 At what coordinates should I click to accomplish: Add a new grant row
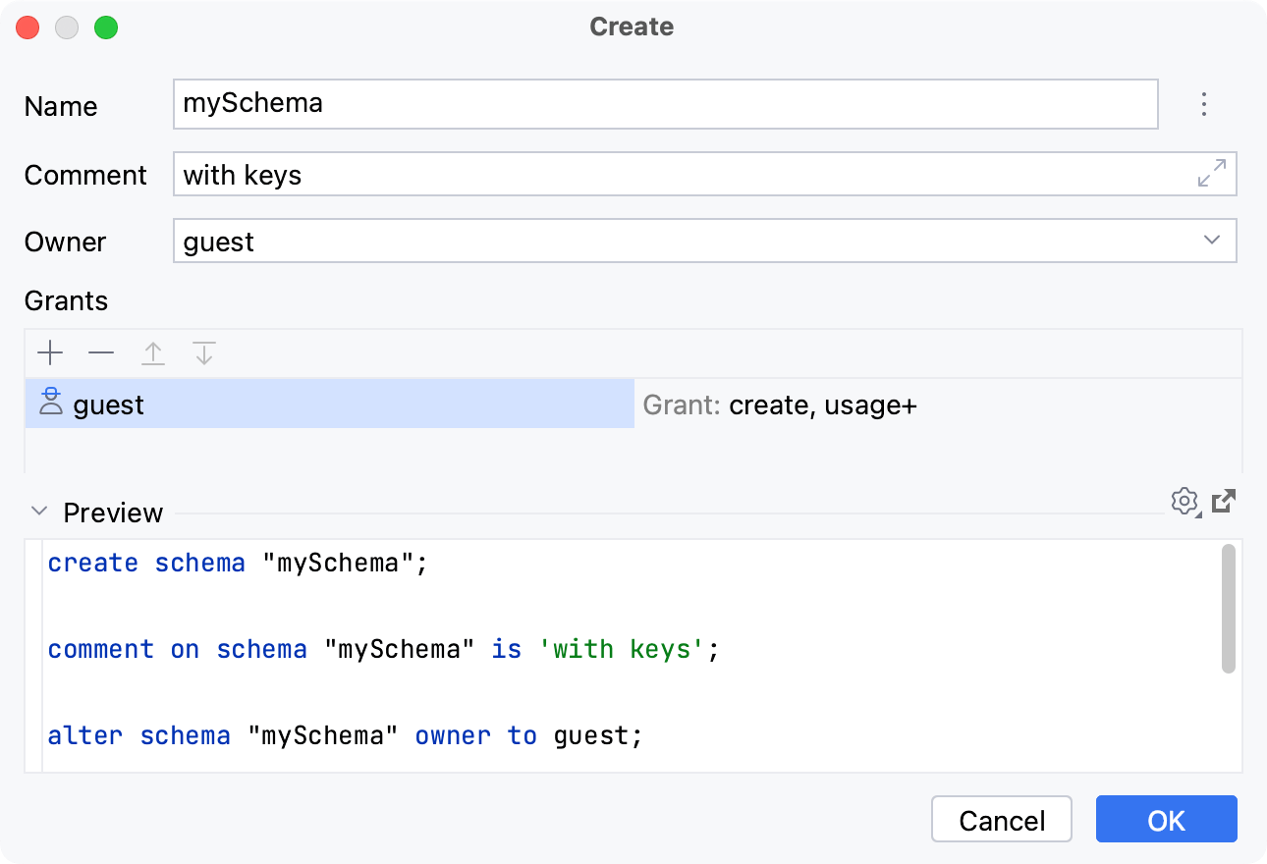point(49,352)
